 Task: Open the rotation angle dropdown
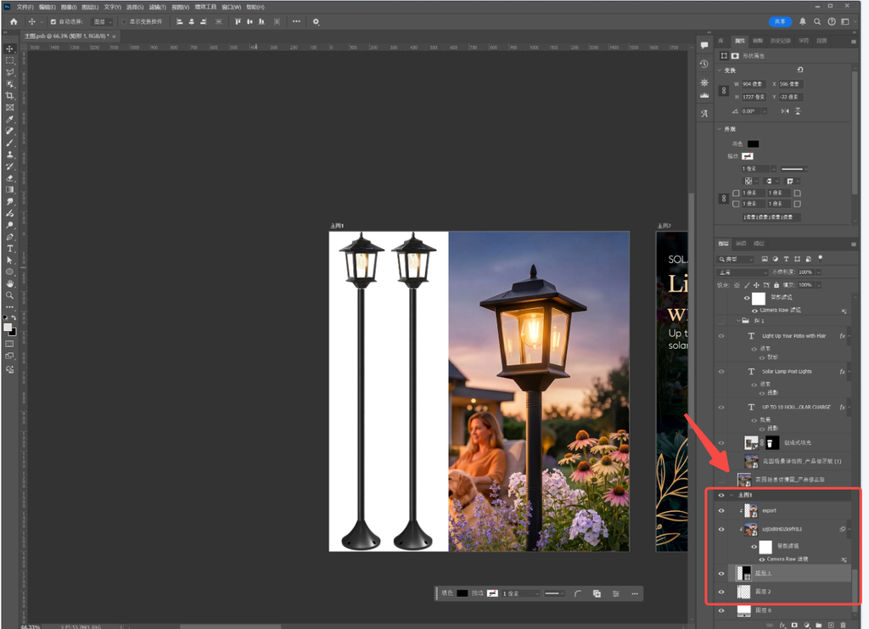(765, 111)
